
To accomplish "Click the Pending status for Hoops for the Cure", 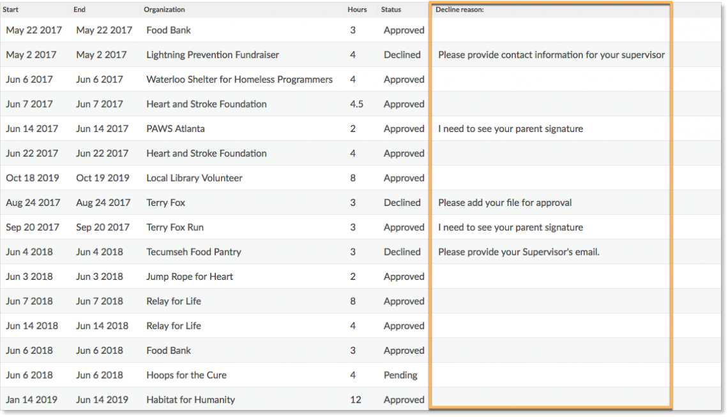I will click(400, 375).
